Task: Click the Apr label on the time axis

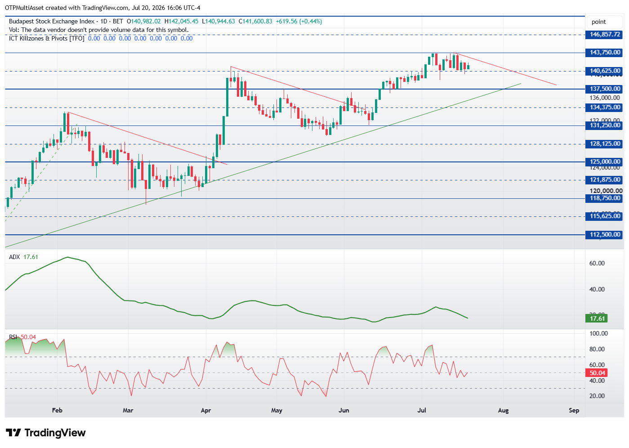Action: coord(206,410)
